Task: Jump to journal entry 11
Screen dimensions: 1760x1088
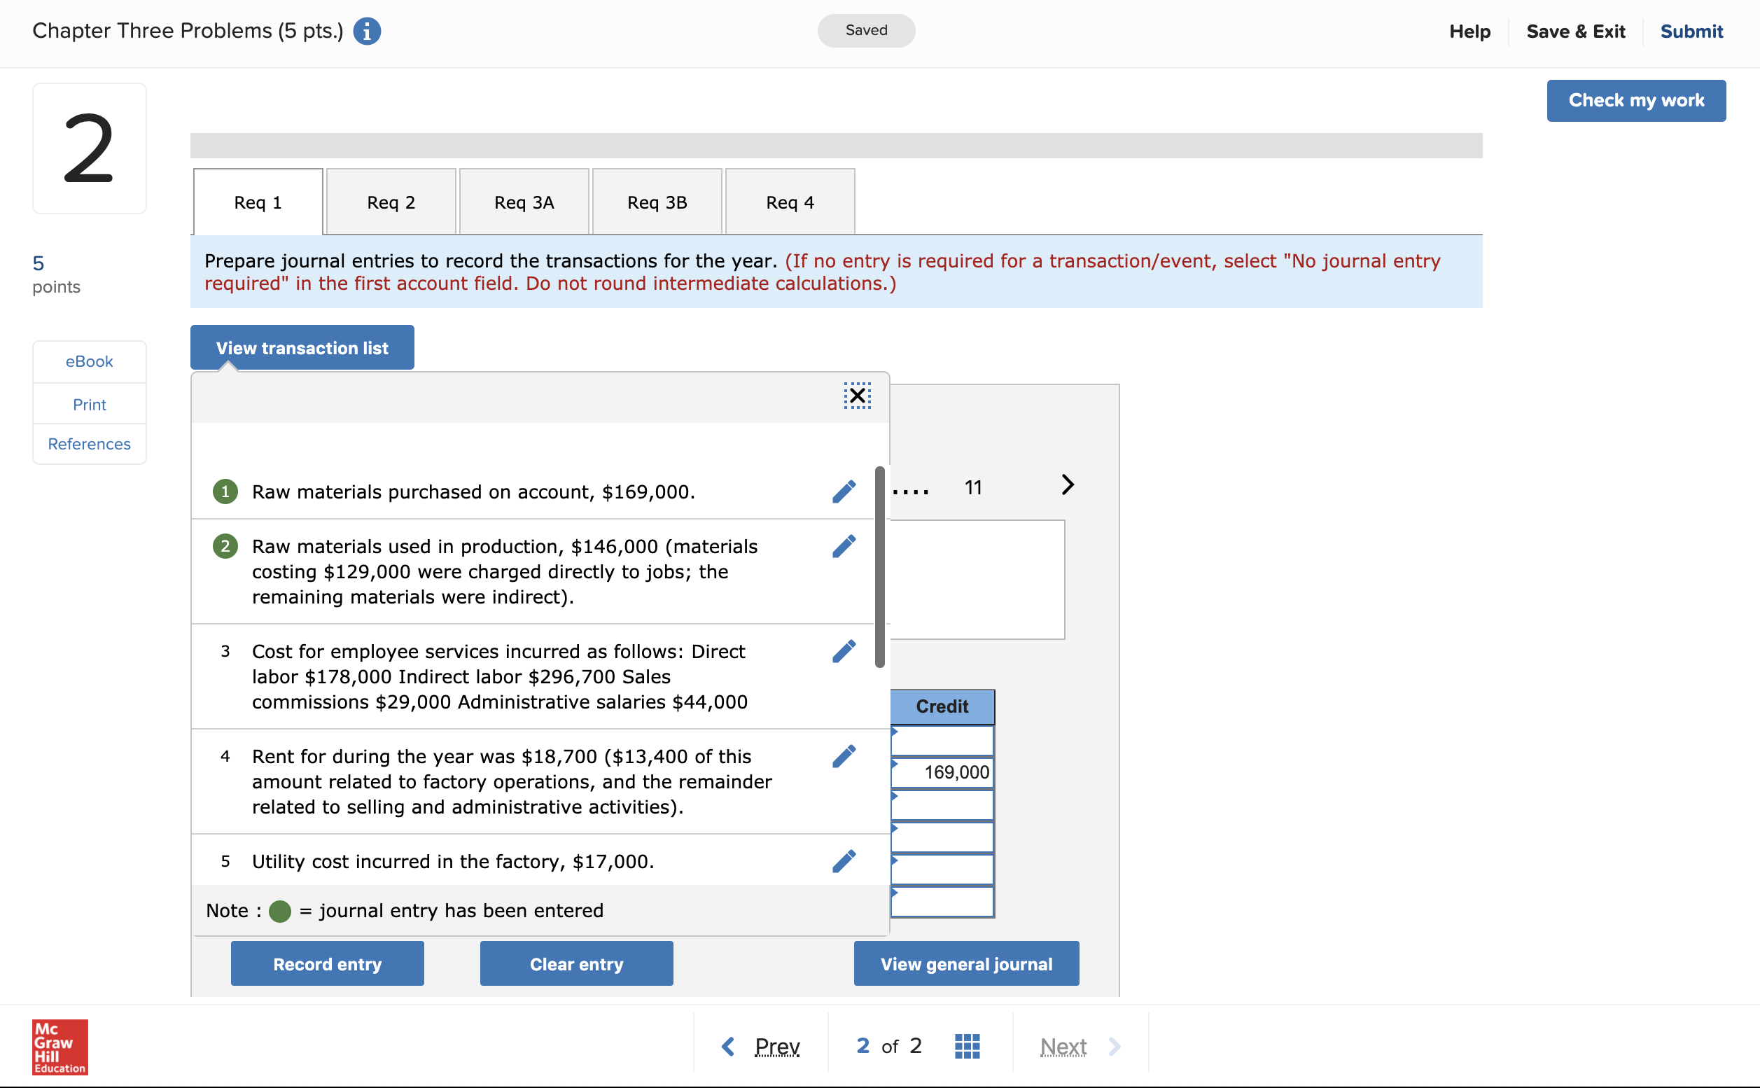Action: pyautogui.click(x=973, y=488)
